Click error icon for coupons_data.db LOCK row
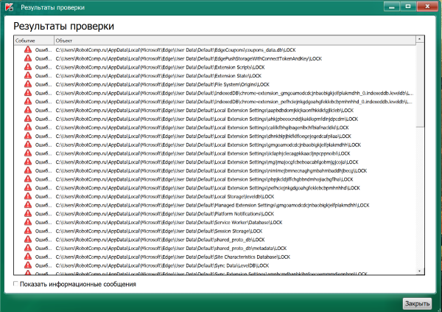The height and width of the screenshot is (312, 442). pos(28,49)
